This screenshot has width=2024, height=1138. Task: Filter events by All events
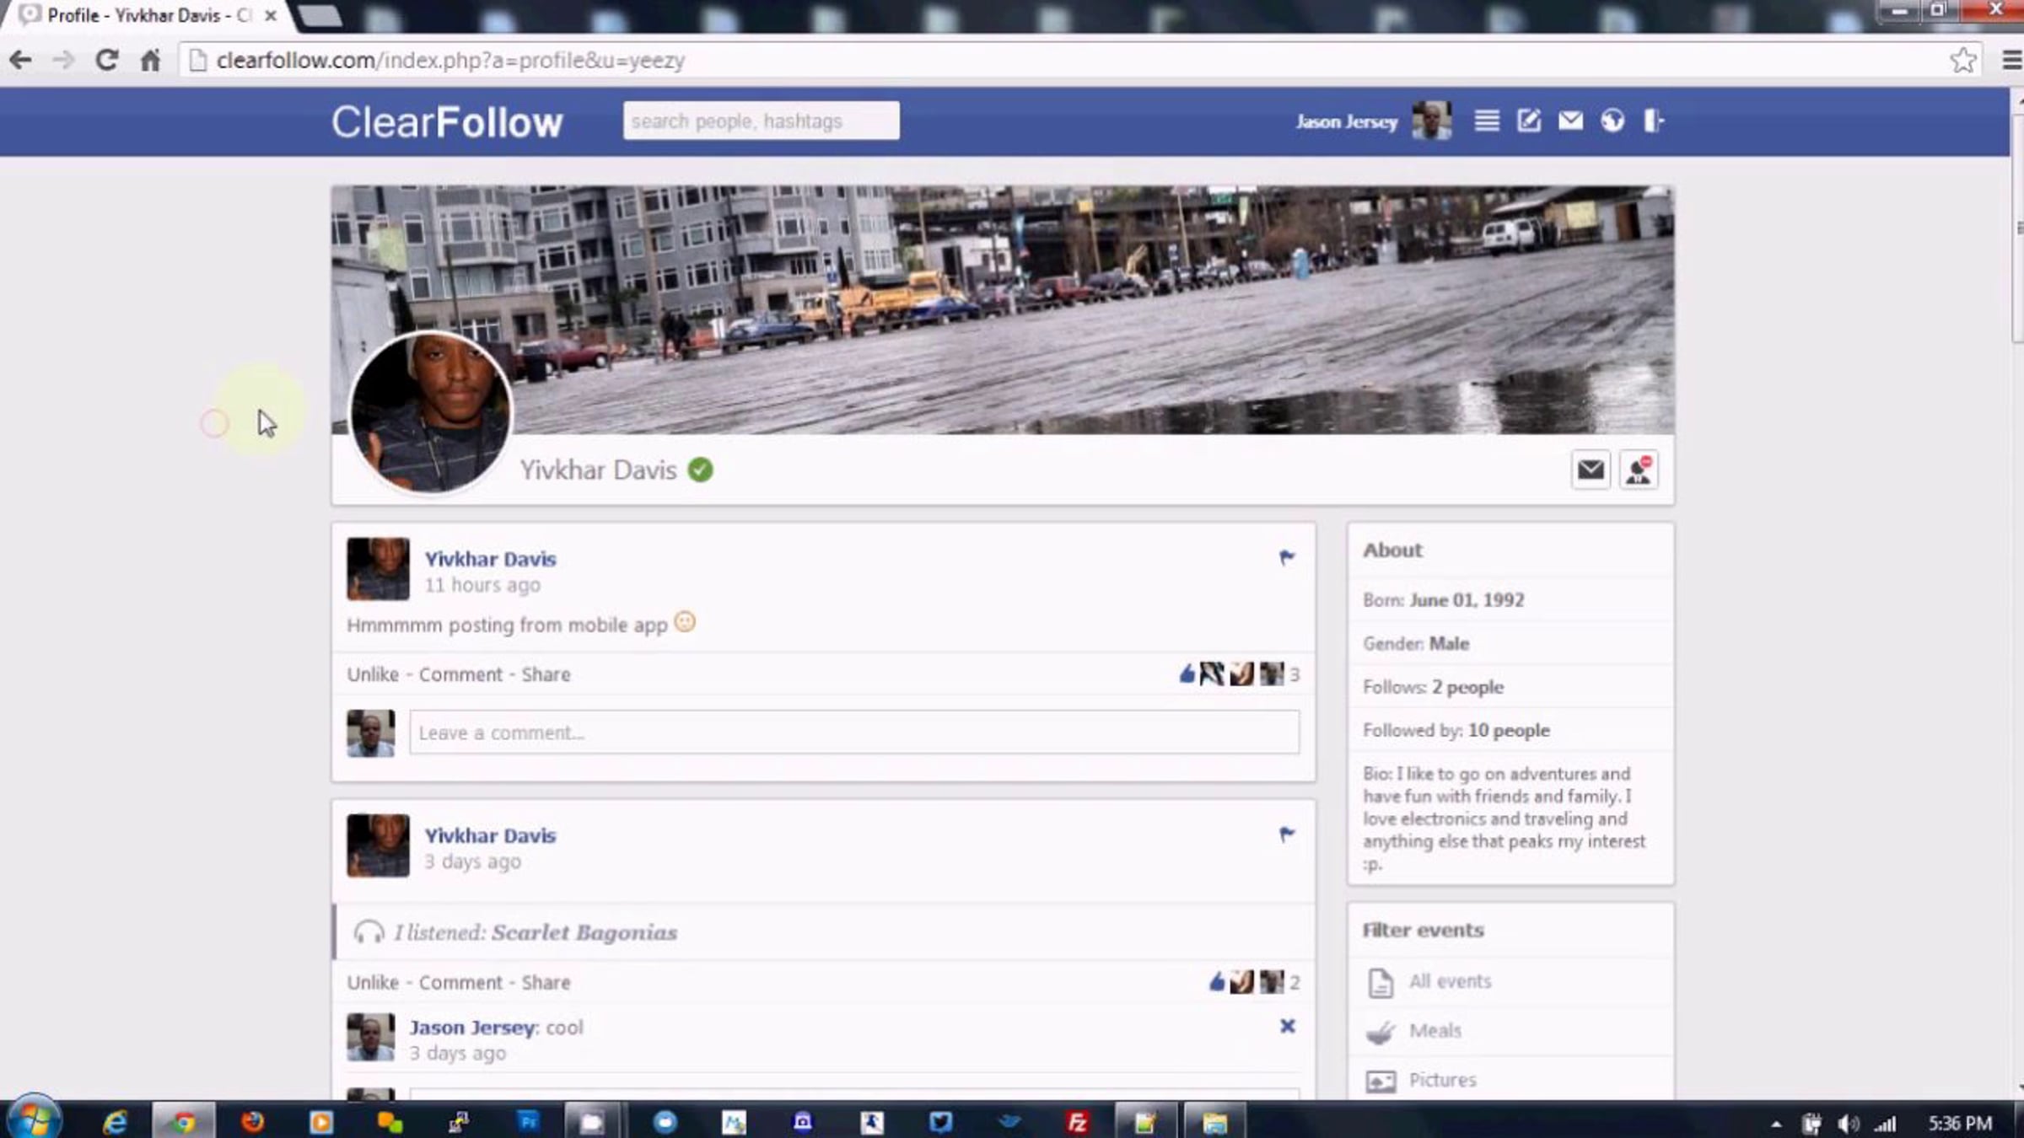1450,981
